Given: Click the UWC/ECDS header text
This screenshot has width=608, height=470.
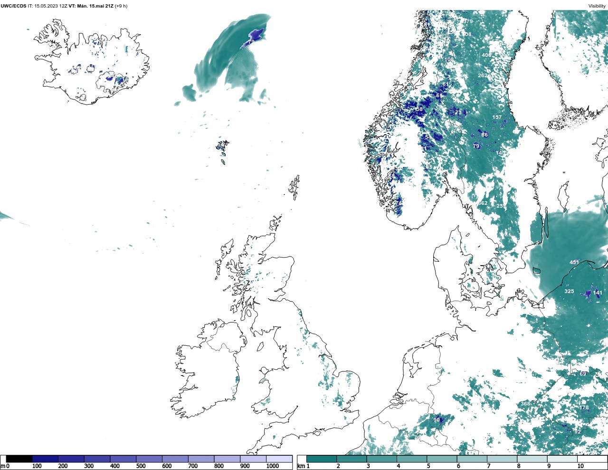Looking at the screenshot, I should (14, 6).
